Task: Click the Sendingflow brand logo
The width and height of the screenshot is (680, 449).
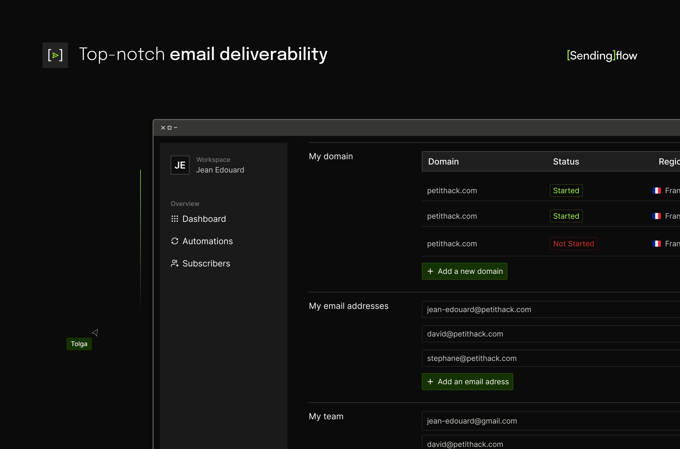Action: pos(602,55)
